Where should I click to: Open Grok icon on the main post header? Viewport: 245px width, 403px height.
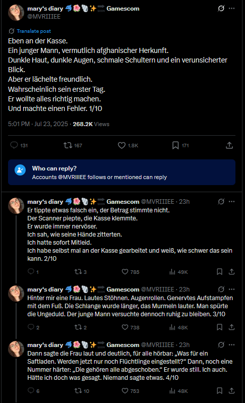tap(221, 9)
